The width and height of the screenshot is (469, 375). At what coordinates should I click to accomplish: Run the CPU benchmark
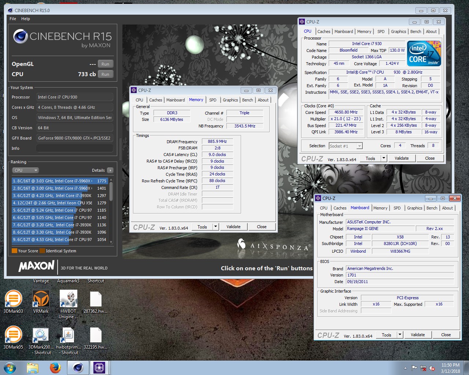pos(105,74)
